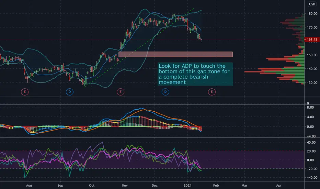This screenshot has width=320, height=189.
Task: Click the 150.00 price axis label
Action: pos(312,55)
